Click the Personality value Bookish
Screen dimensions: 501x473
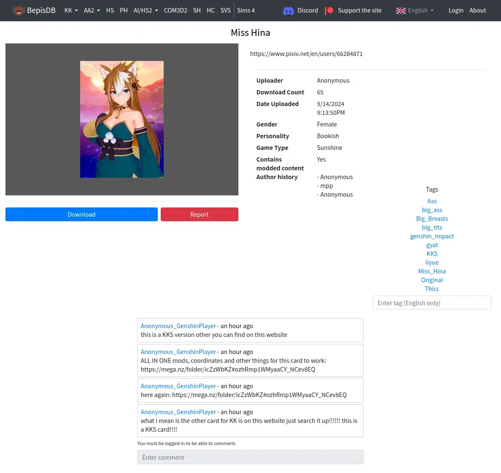pos(328,136)
